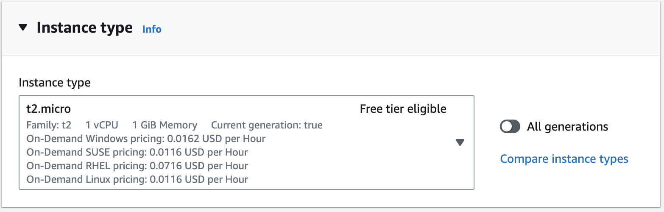Click the 1 vCPU specification text
The image size is (664, 212).
pyautogui.click(x=102, y=125)
